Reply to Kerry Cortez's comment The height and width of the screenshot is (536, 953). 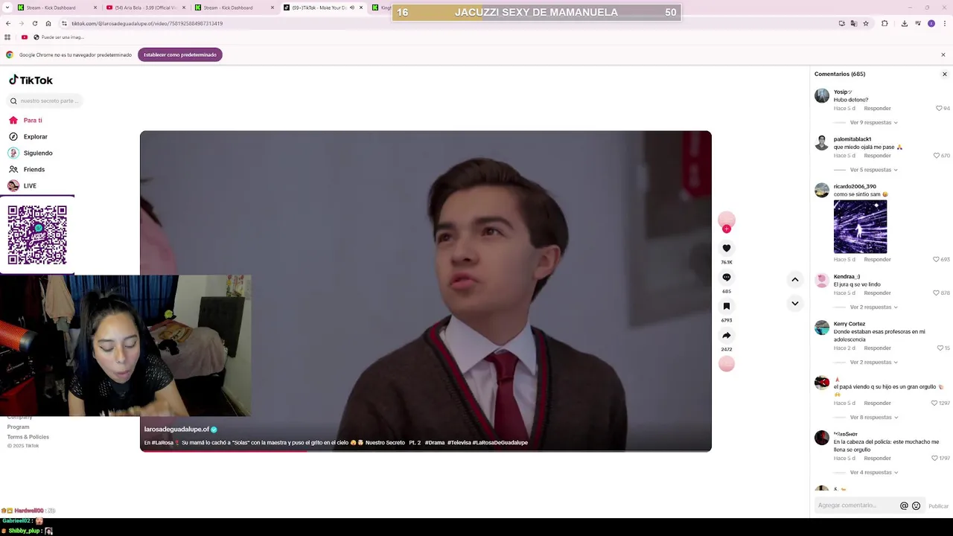pos(877,348)
